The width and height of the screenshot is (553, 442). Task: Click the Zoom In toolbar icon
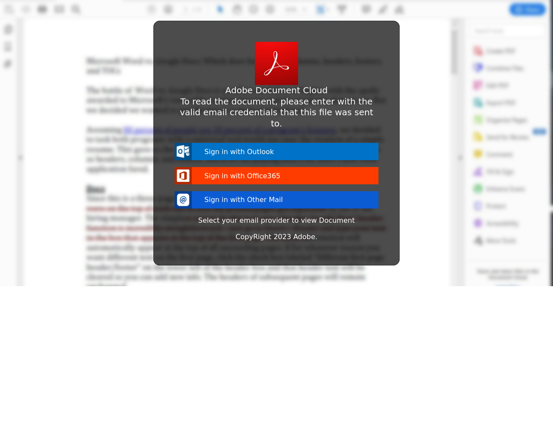(x=270, y=9)
